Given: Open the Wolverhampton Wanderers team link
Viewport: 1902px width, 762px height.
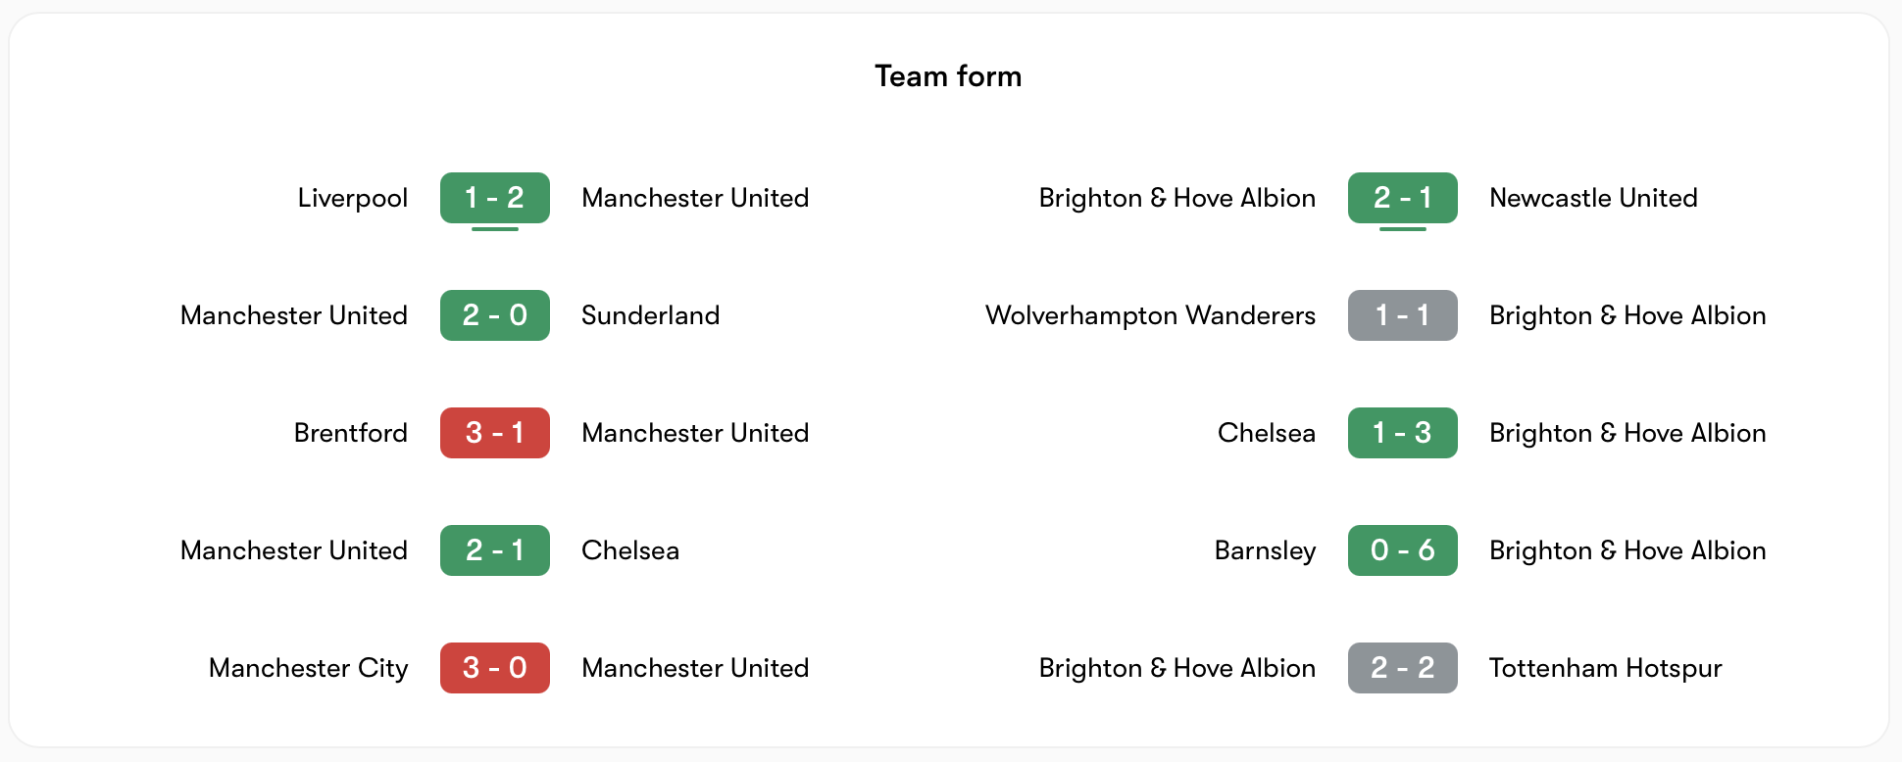Looking at the screenshot, I should 1150,315.
